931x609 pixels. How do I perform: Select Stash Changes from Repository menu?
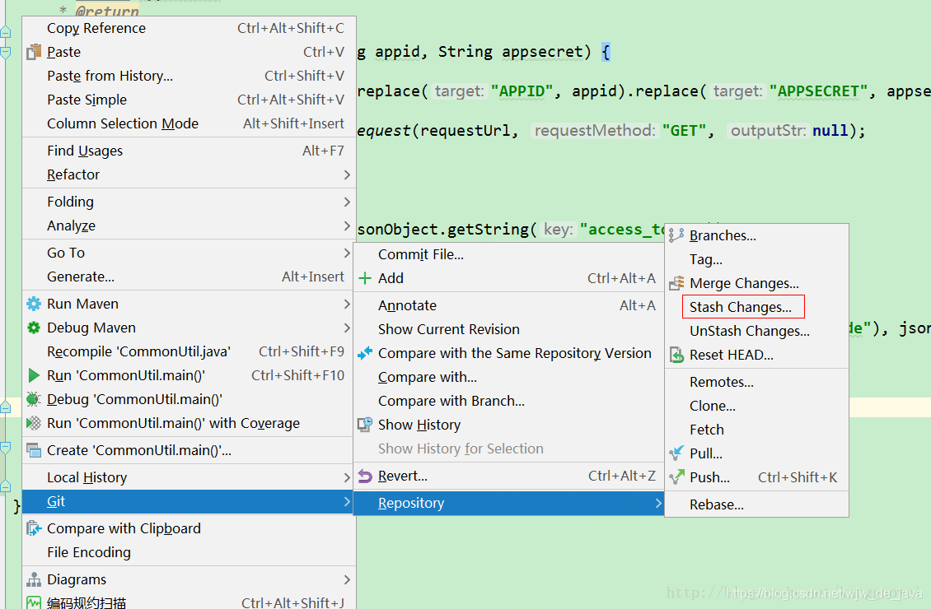[740, 307]
